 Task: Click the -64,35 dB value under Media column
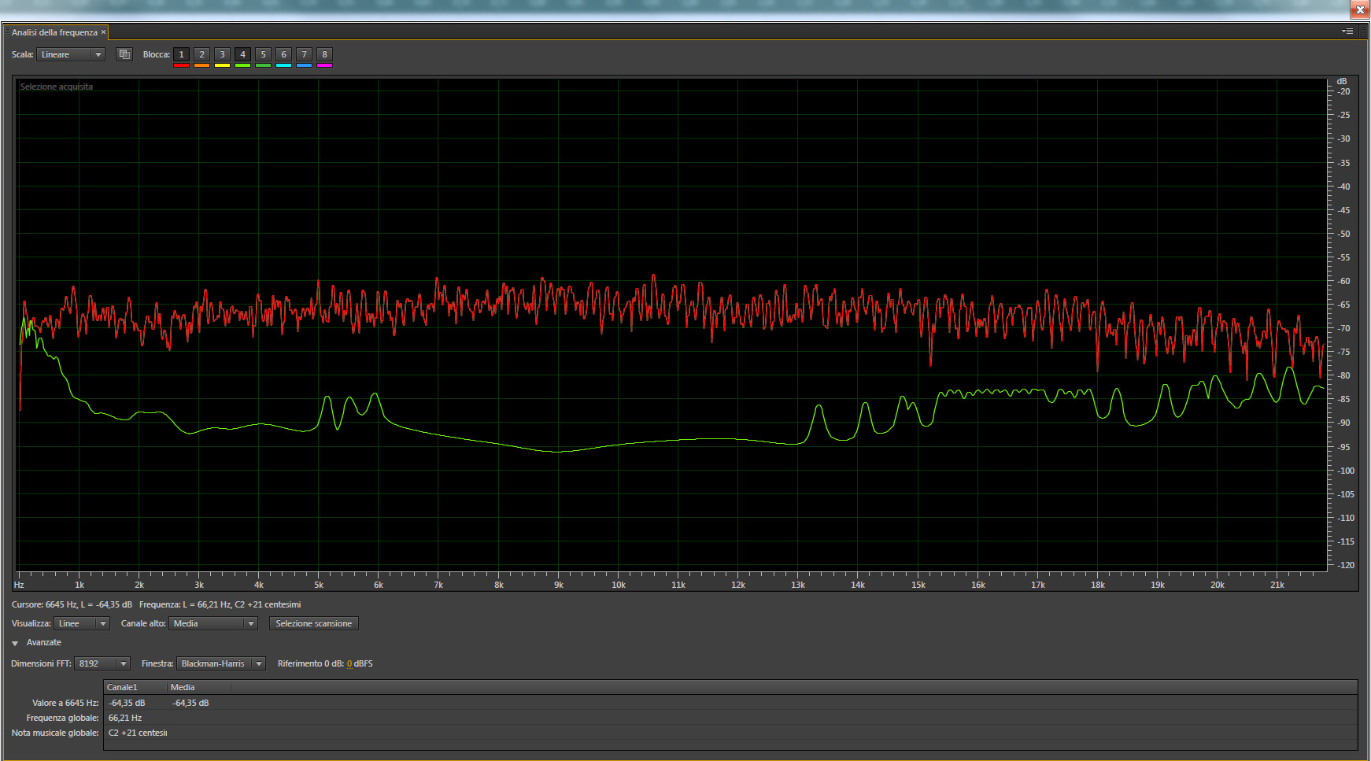pyautogui.click(x=190, y=703)
